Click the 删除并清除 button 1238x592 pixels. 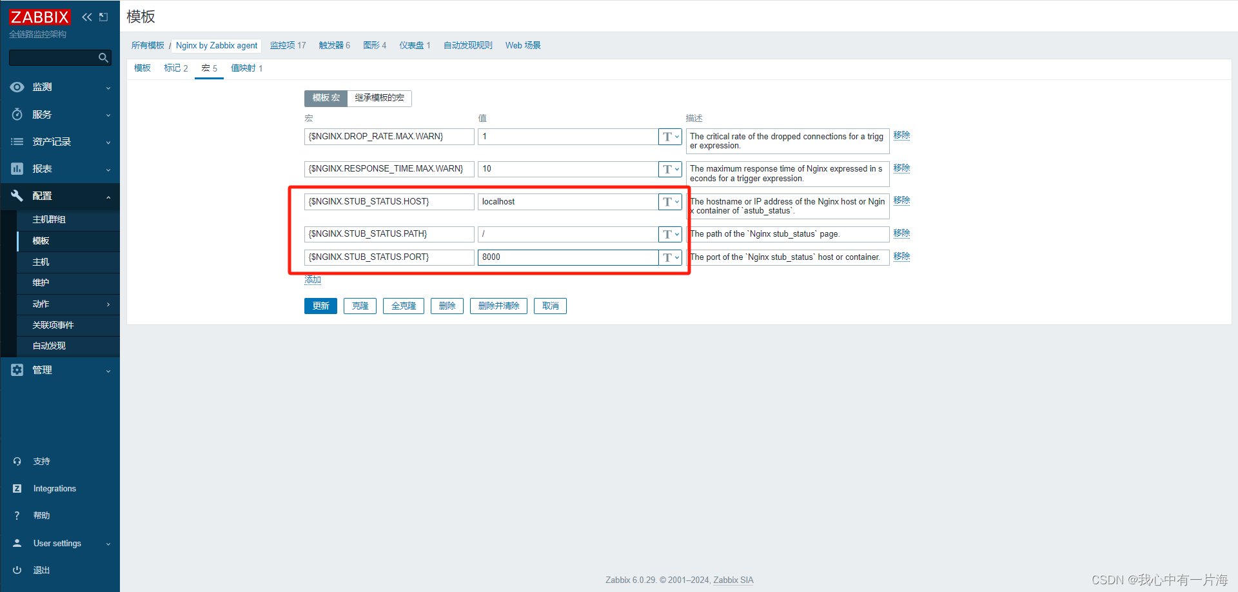(x=498, y=306)
